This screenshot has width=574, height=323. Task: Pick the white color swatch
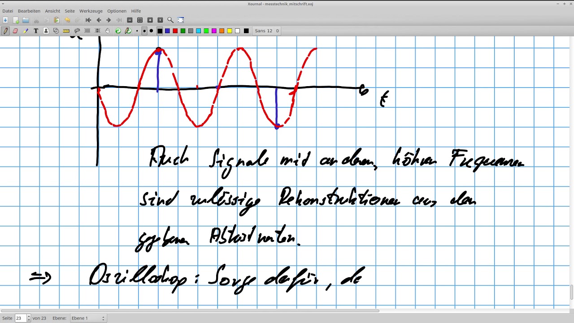238,31
